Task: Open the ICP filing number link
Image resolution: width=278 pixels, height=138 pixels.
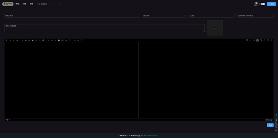Action: point(149,136)
